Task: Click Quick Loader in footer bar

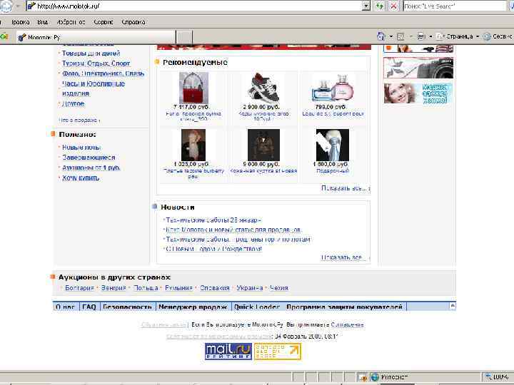Action: coord(257,307)
